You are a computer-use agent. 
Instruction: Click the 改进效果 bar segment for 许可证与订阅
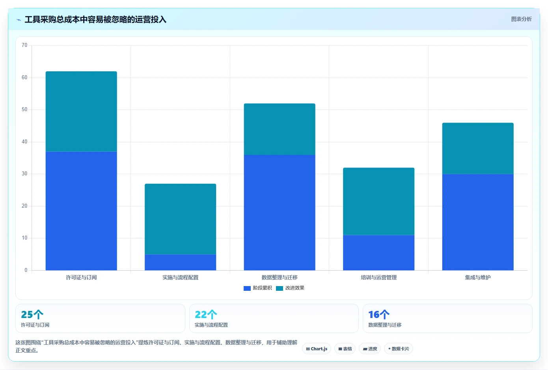[81, 112]
